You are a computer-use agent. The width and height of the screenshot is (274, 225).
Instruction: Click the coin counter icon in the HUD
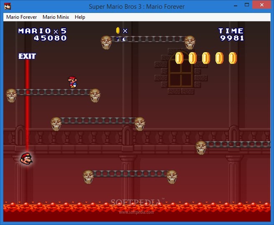118,30
